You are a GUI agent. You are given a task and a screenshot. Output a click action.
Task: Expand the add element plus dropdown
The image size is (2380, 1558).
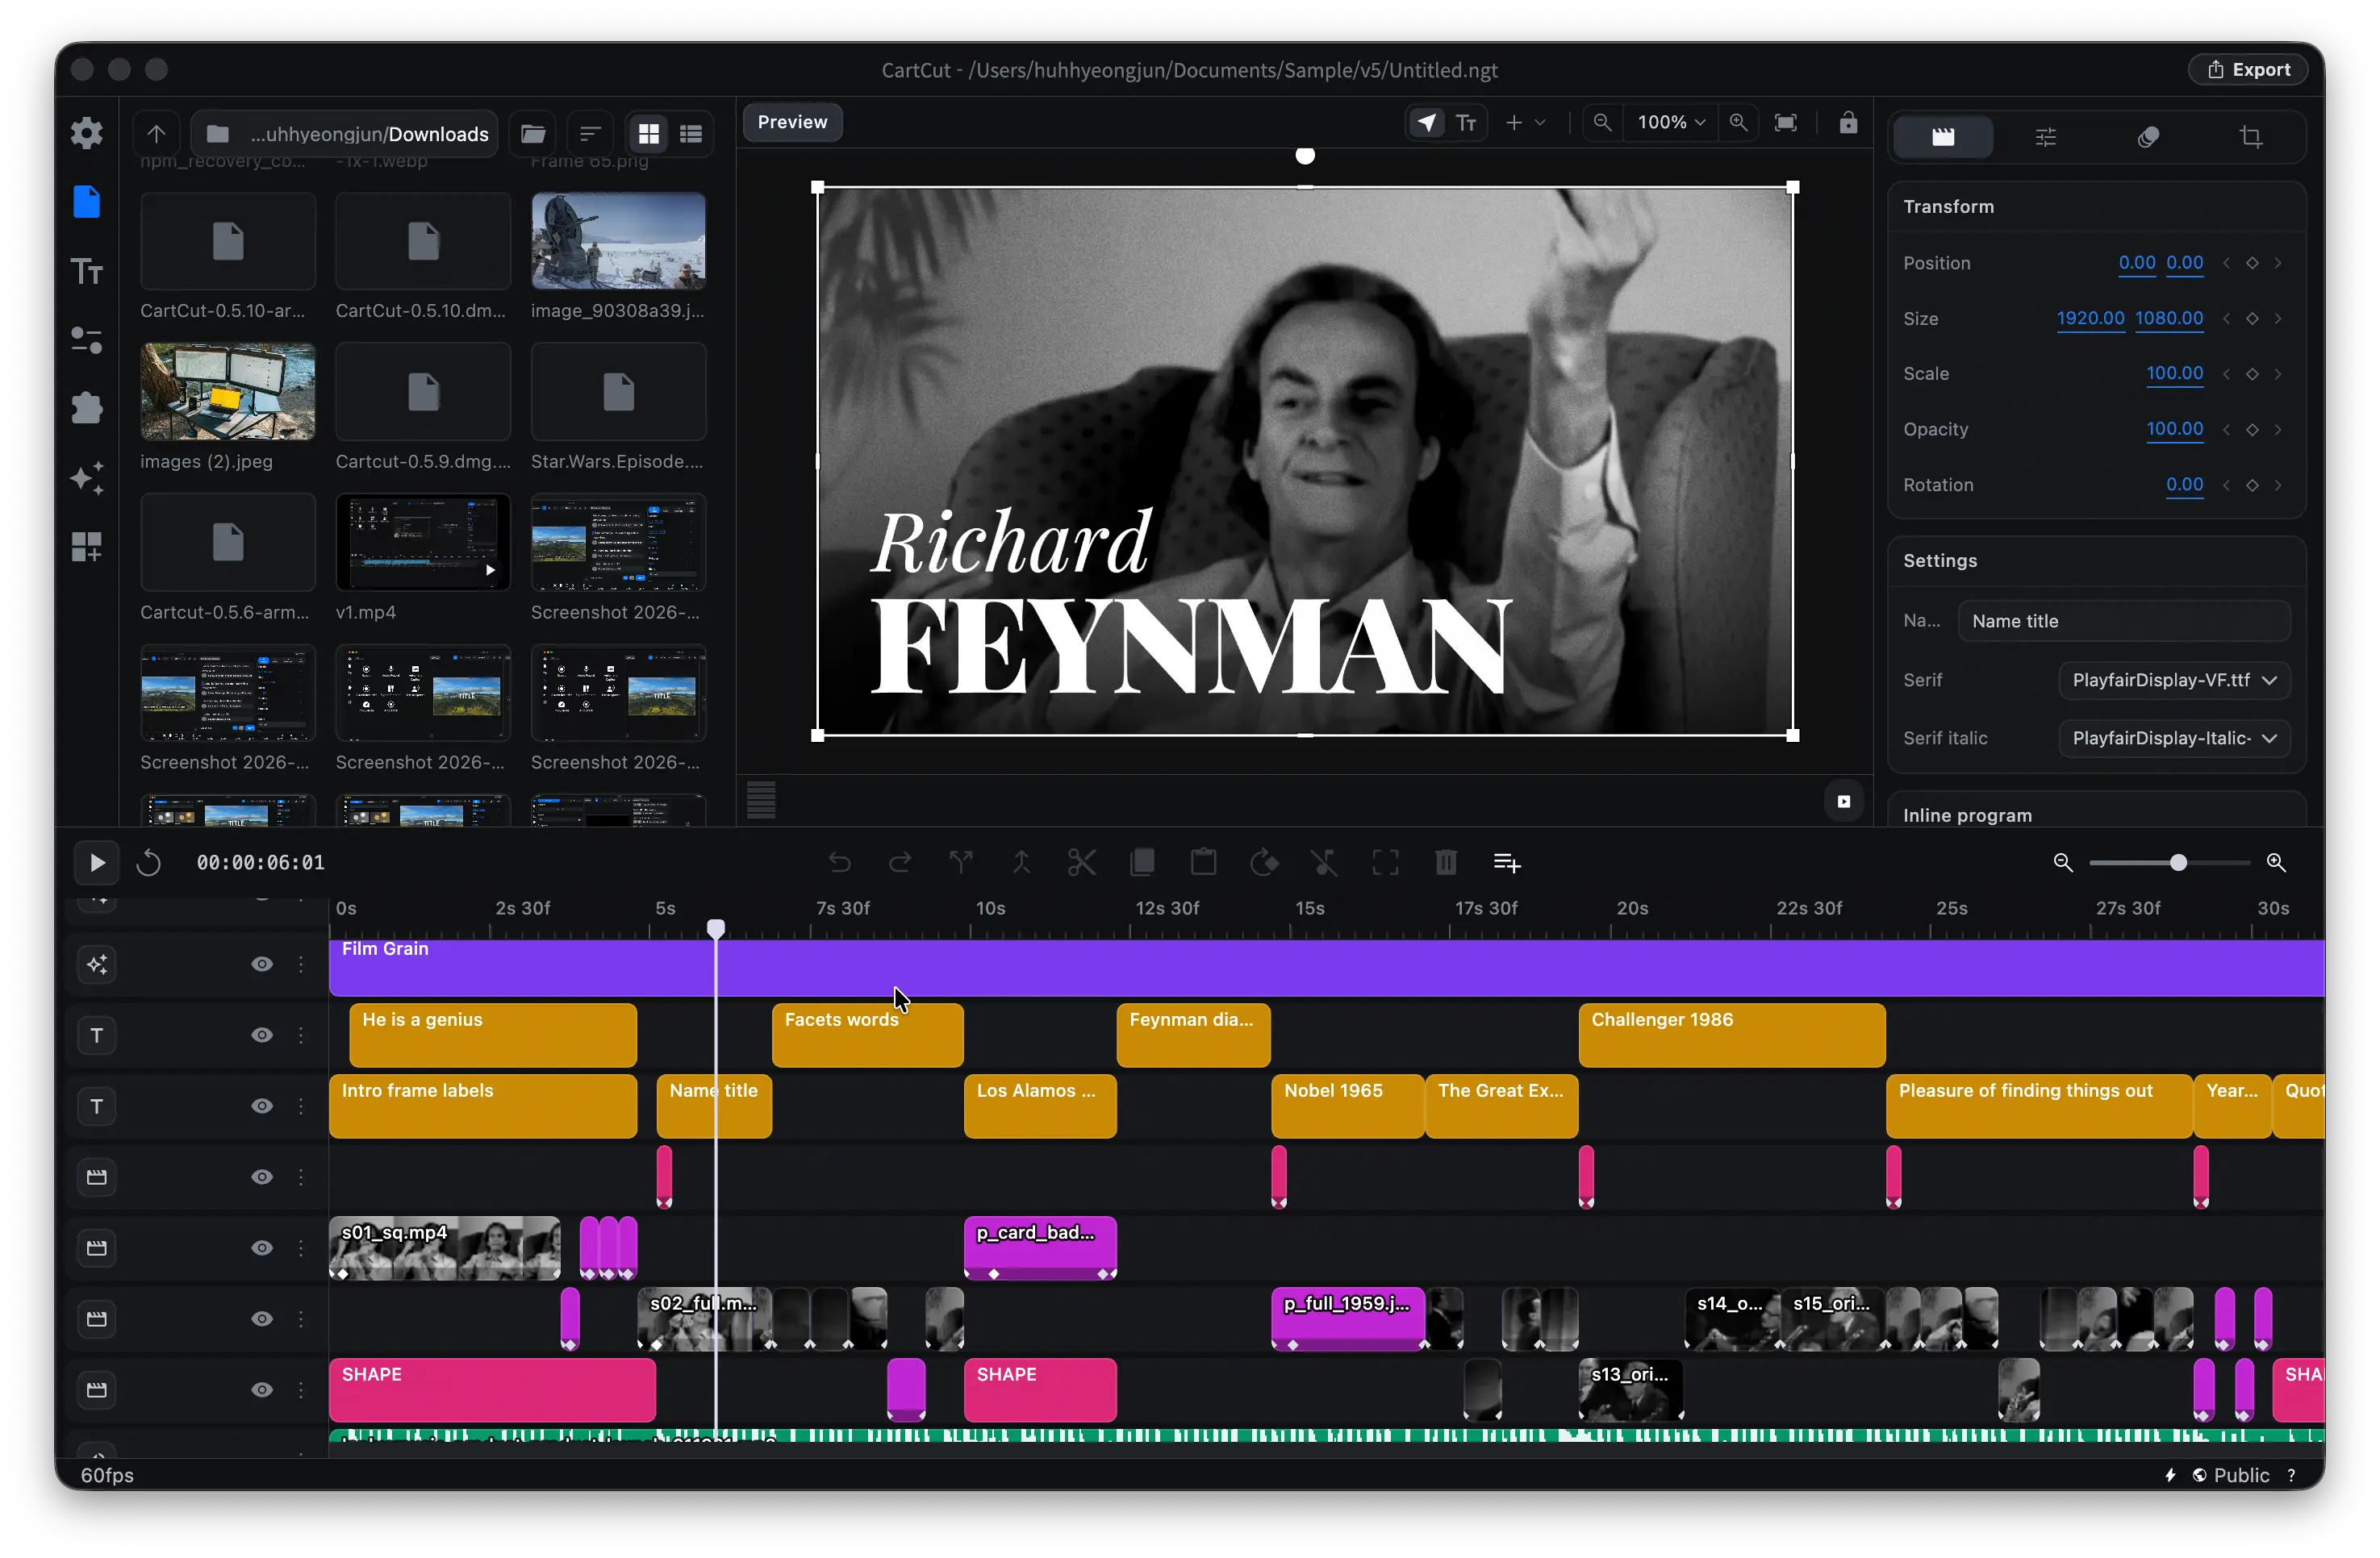point(1525,122)
